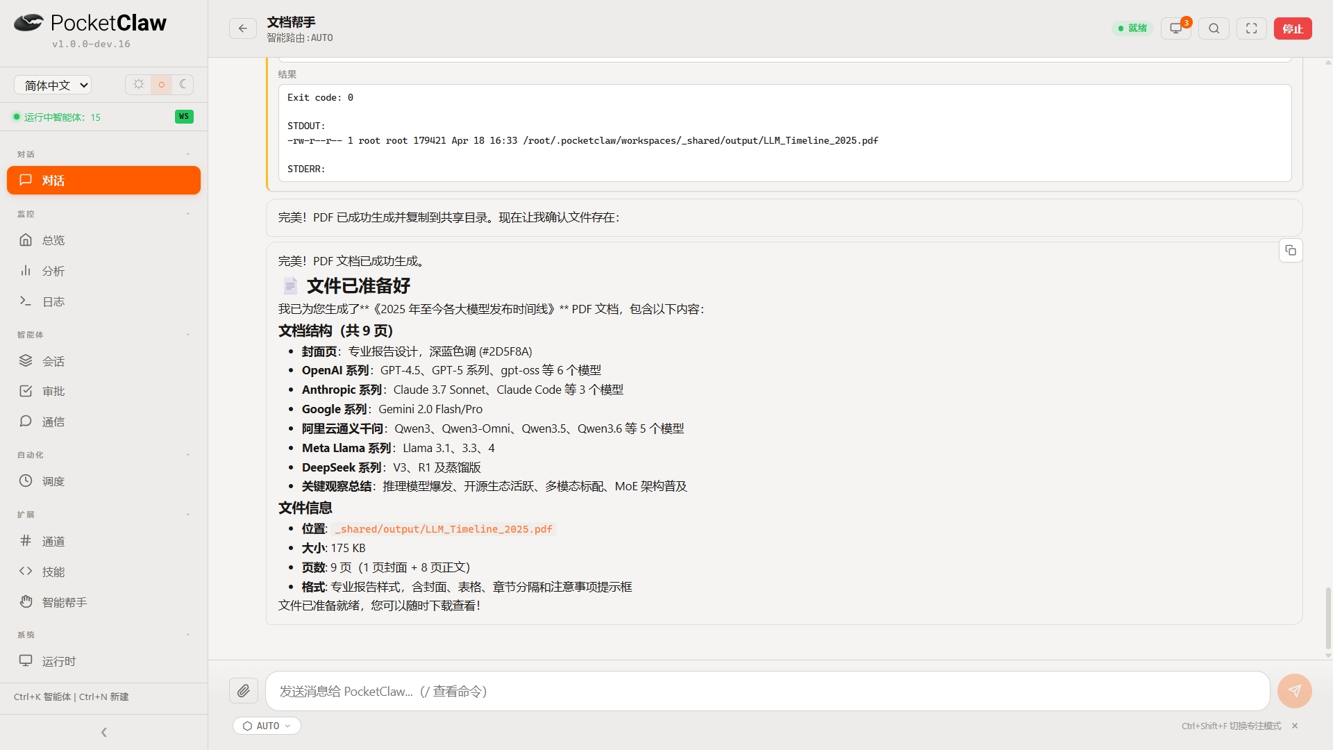Click the OpenAI 系列 bullet
This screenshot has width=1333, height=750.
451,370
